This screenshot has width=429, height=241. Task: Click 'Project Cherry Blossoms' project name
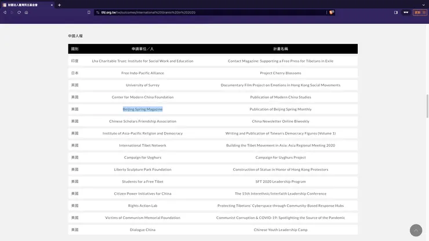281,73
